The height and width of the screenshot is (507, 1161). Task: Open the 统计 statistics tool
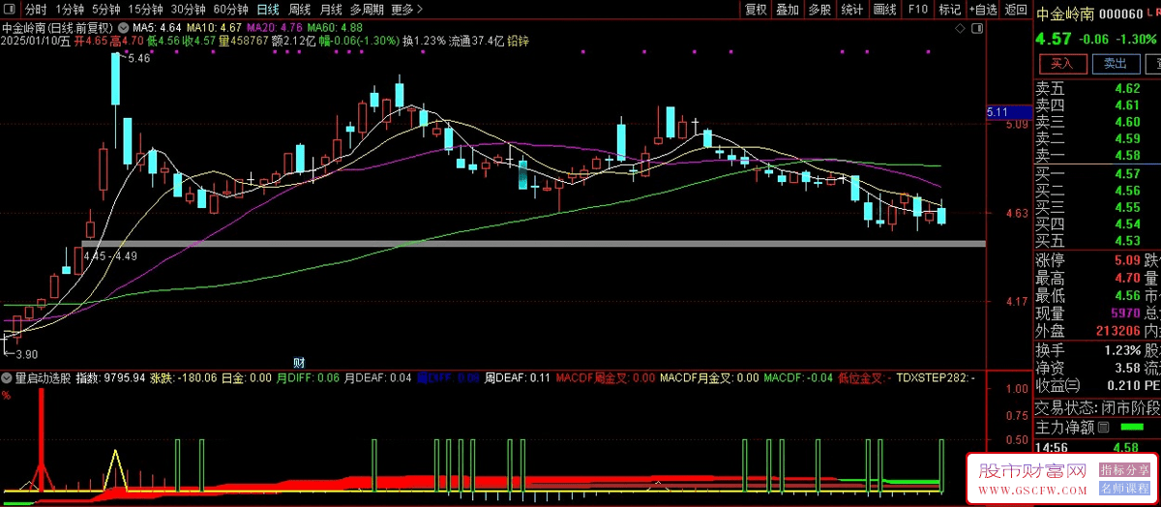click(851, 9)
